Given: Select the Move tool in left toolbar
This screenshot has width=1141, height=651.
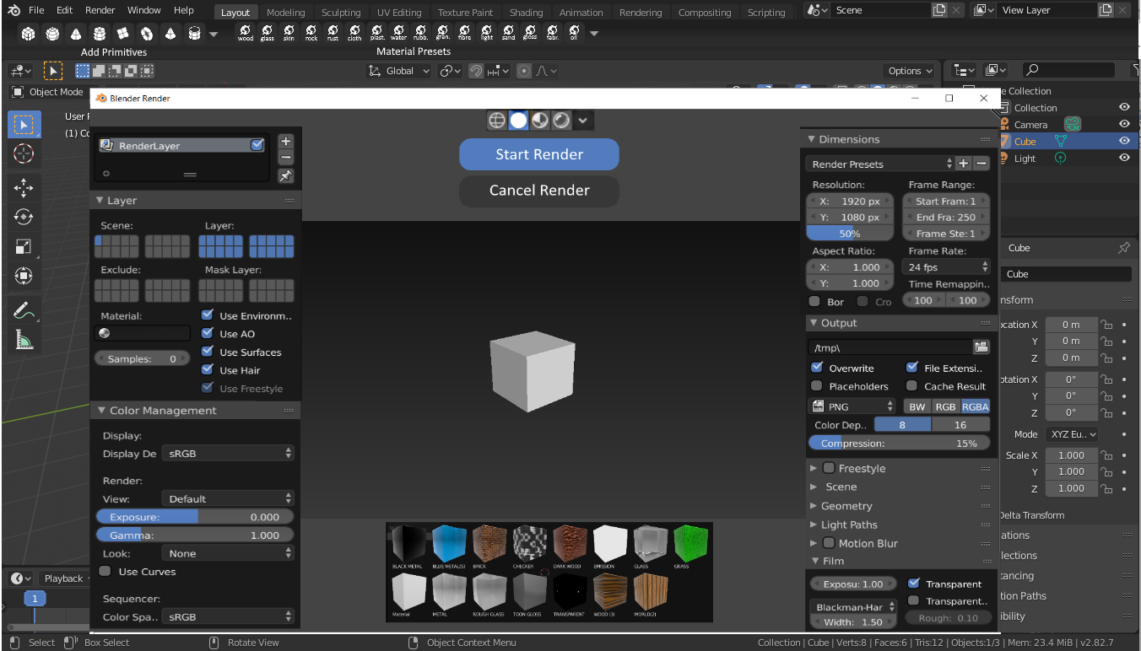Looking at the screenshot, I should point(24,188).
